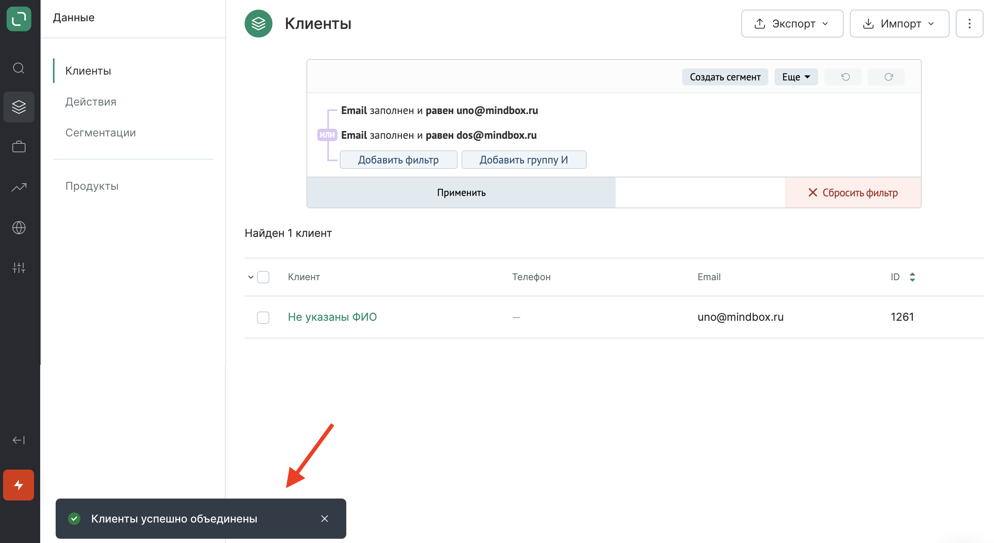This screenshot has height=543, width=994.
Task: Open the client Не указаны ФИО link
Action: pos(332,317)
